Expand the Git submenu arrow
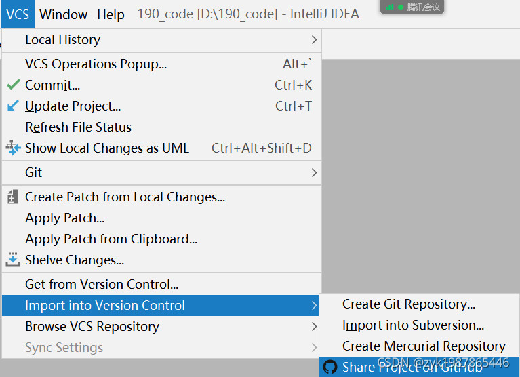The width and height of the screenshot is (520, 377). click(314, 172)
